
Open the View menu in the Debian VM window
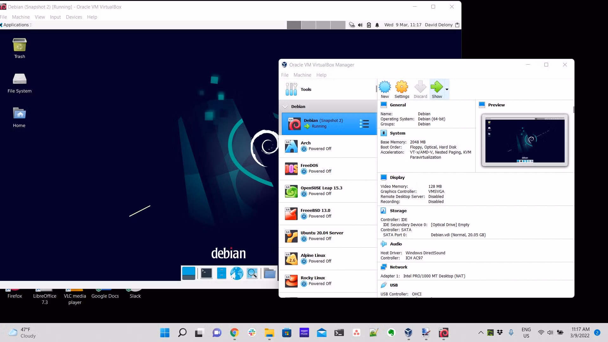pyautogui.click(x=40, y=17)
